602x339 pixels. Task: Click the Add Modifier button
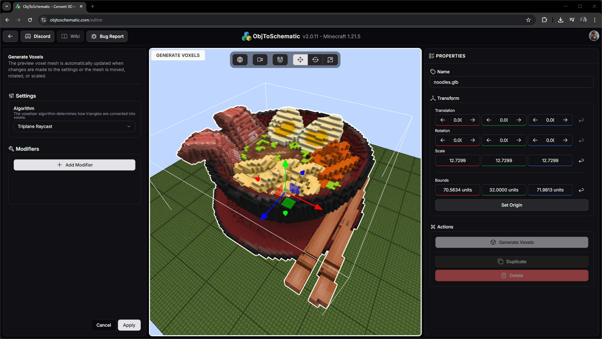(74, 165)
